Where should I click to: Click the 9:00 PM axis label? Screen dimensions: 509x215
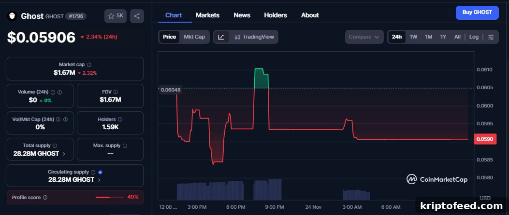pos(274,207)
